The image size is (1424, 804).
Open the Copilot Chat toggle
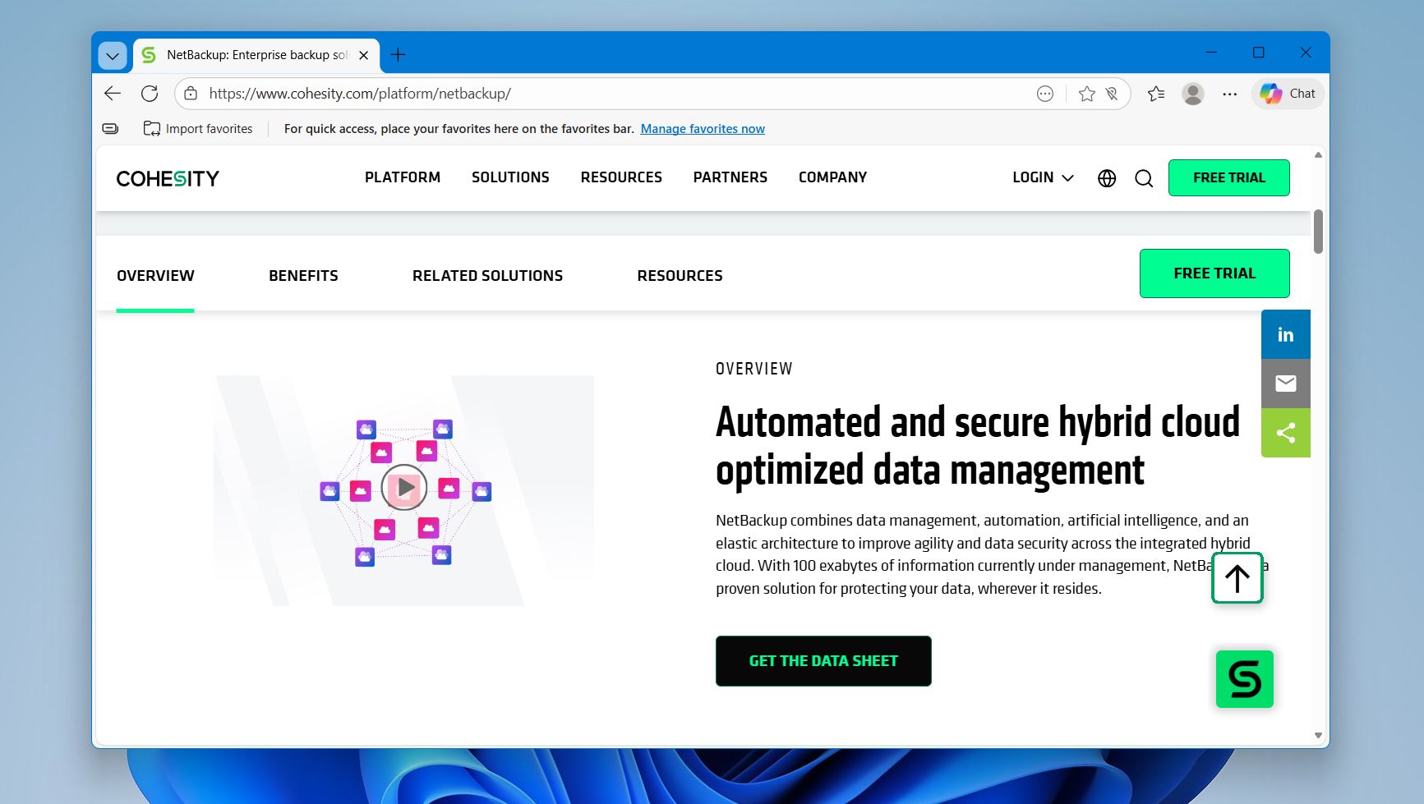(1286, 94)
